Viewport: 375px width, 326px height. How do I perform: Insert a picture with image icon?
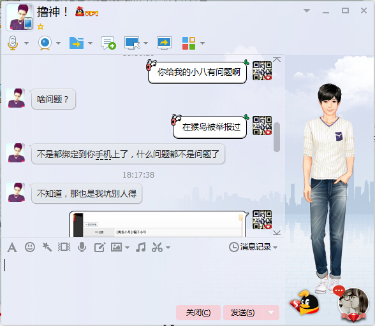pyautogui.click(x=116, y=247)
